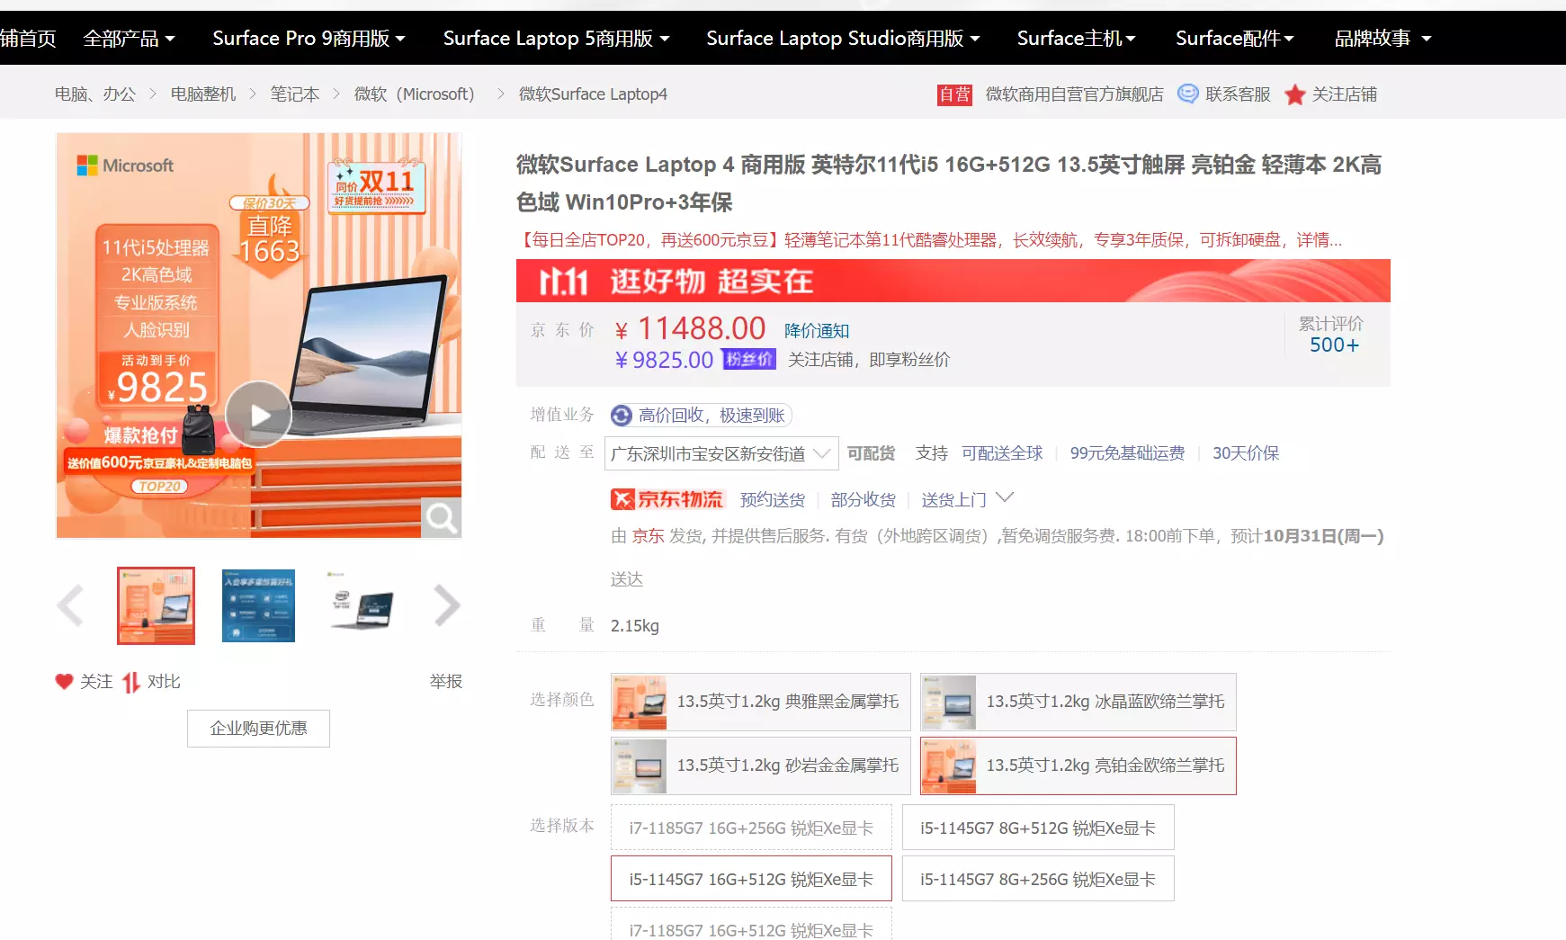The image size is (1566, 940).
Task: Select color 典雅黑金属掌托
Action: pos(760,702)
